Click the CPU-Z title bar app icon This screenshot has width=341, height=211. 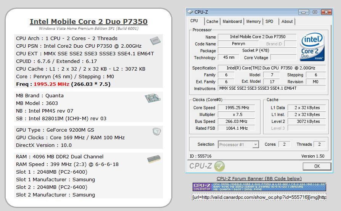(190, 12)
